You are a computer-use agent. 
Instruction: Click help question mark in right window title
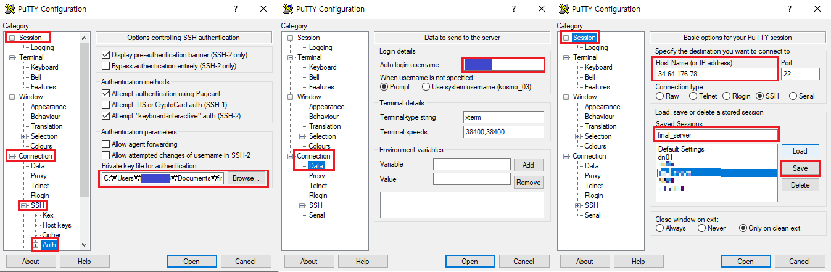[x=790, y=9]
